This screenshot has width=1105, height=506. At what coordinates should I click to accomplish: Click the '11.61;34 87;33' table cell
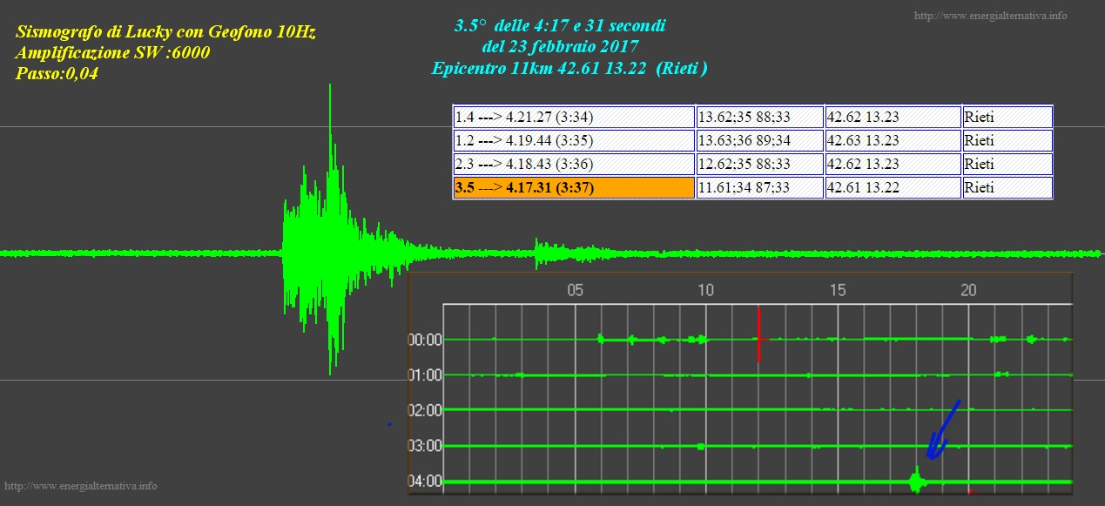click(x=760, y=187)
